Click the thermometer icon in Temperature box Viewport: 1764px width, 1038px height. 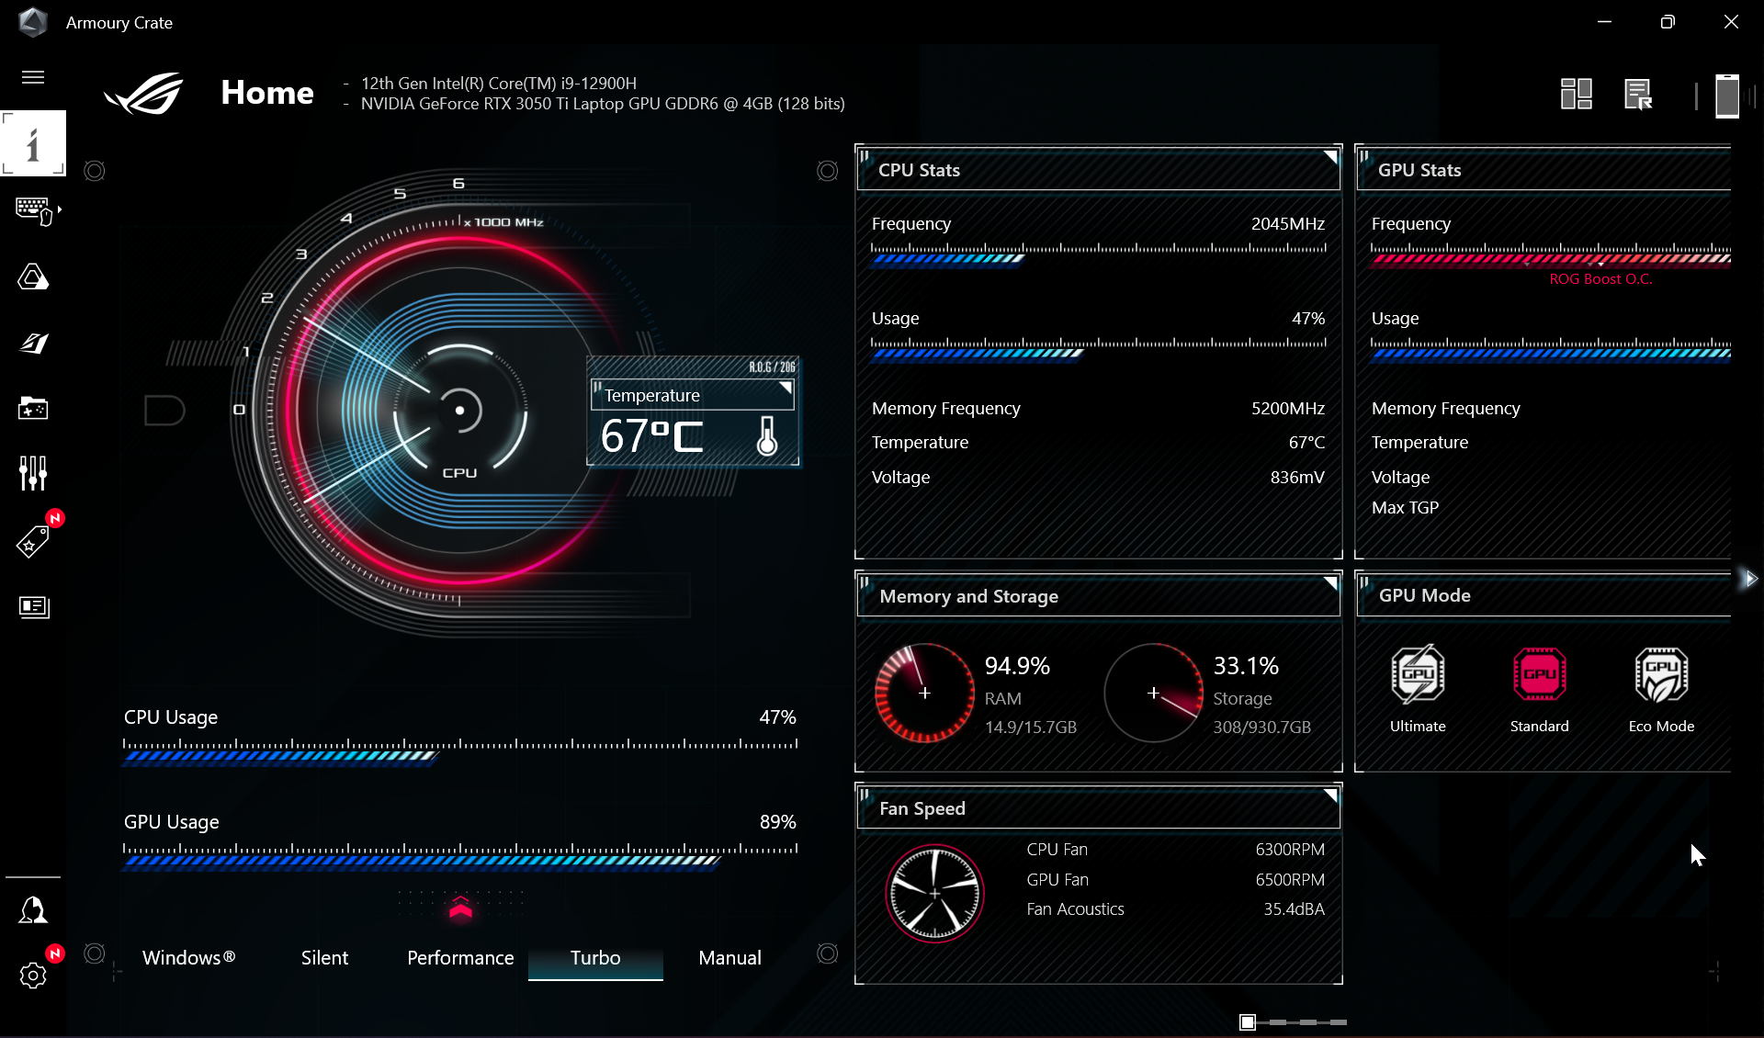[x=767, y=436]
